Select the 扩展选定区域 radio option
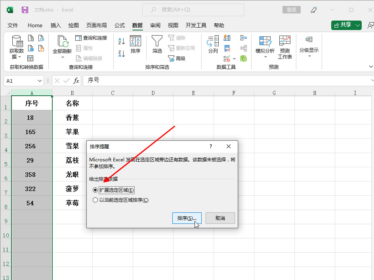The height and width of the screenshot is (280, 374). point(95,190)
